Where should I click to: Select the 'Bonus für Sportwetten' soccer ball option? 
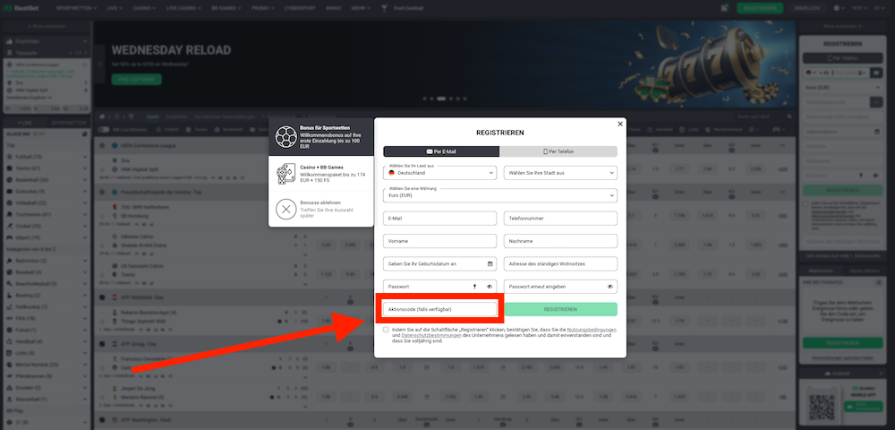click(321, 137)
